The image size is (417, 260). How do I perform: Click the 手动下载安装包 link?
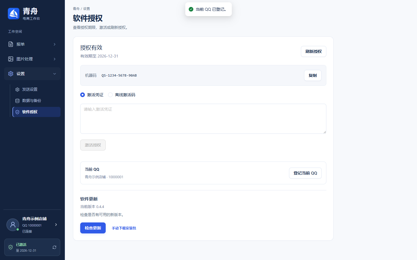[124, 228]
